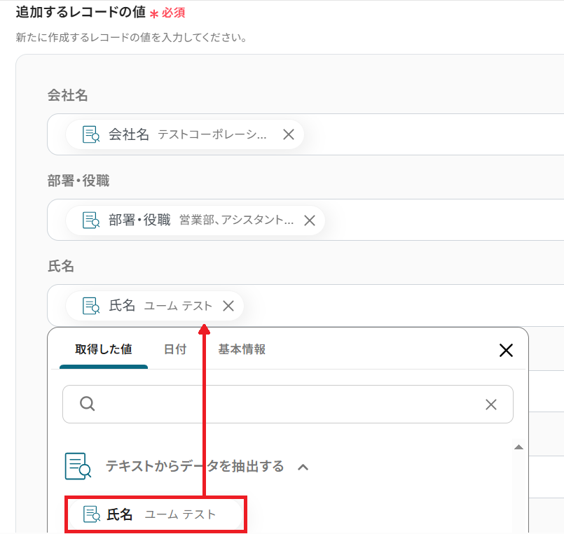This screenshot has height=534, width=564.
Task: Click the 新たに作成するレコードの値を入力してください text
Action: (131, 37)
